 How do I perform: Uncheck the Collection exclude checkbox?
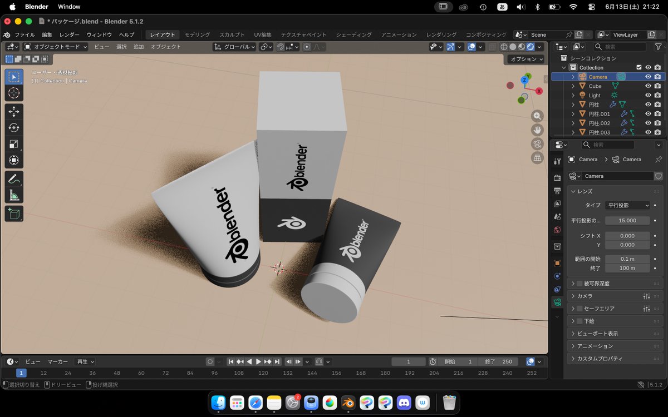coord(639,67)
